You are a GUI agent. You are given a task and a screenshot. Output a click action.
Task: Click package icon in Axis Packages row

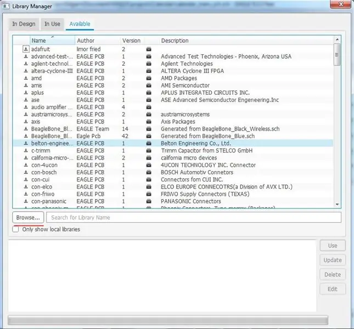(149, 122)
